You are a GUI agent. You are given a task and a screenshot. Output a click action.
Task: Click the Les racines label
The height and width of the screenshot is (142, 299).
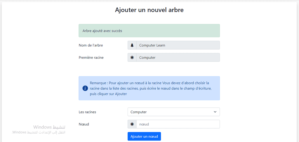[x=87, y=112]
